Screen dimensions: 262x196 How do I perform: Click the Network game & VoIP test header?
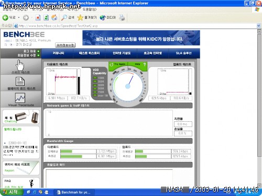(118, 106)
